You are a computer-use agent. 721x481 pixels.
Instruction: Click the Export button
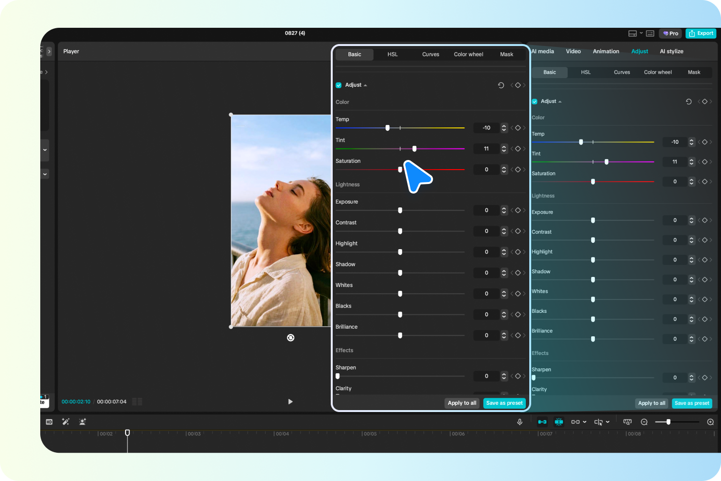point(701,34)
